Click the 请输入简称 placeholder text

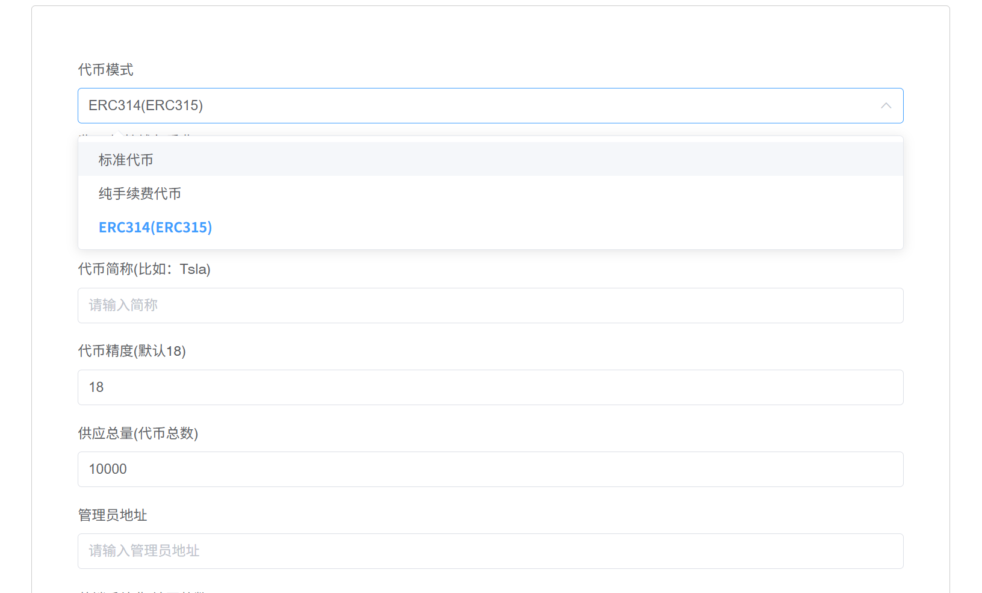coord(123,305)
